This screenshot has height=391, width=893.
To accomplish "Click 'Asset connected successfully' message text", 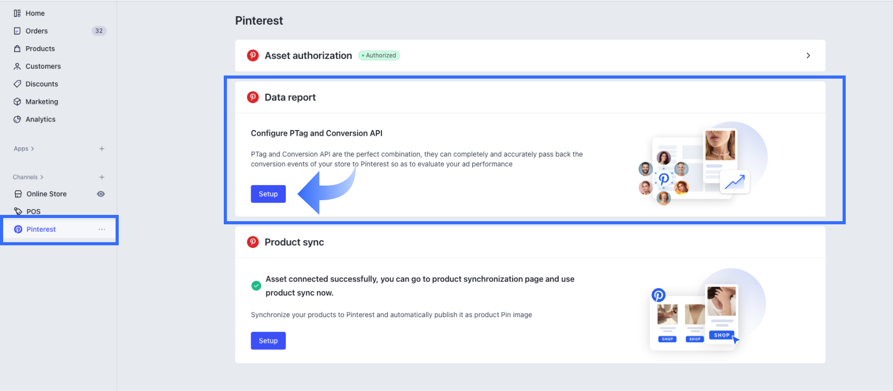I will pos(420,286).
